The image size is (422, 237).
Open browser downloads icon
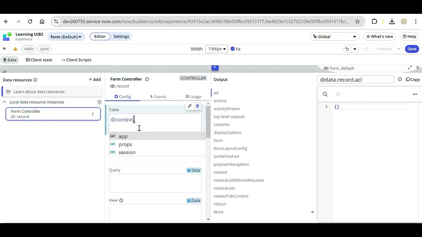click(x=392, y=21)
